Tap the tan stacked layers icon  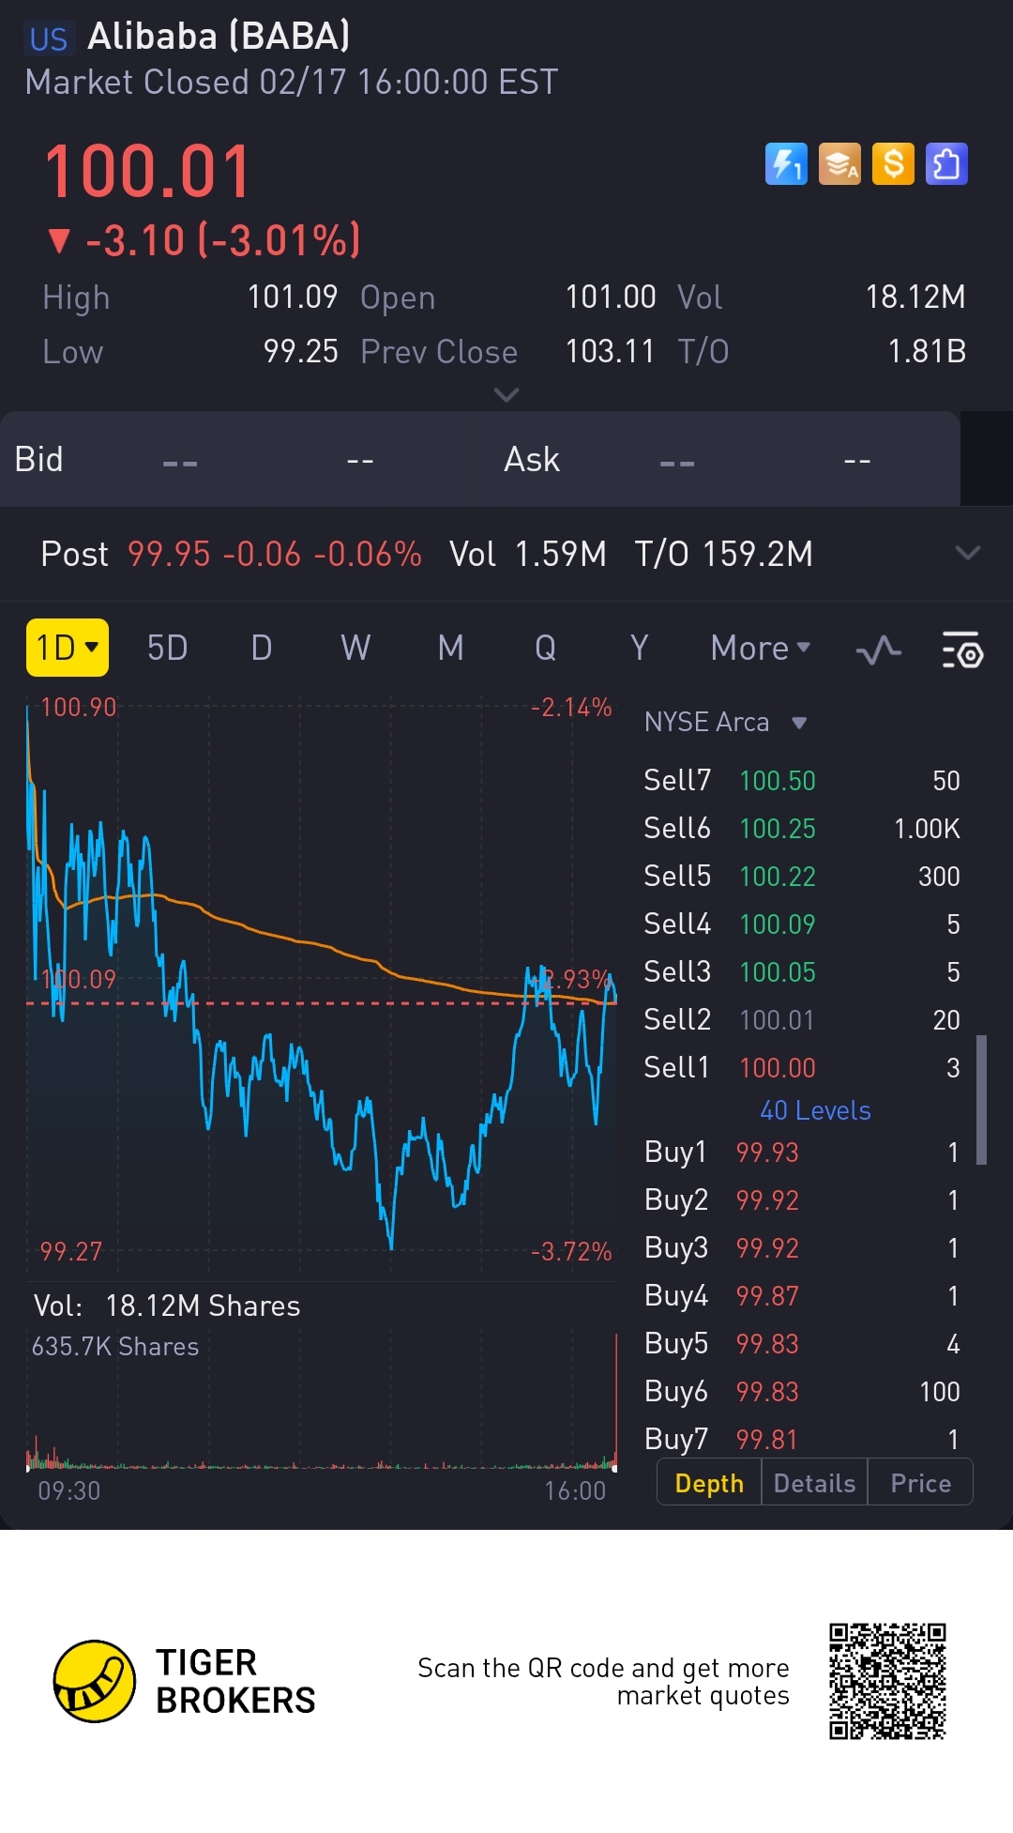pos(839,164)
